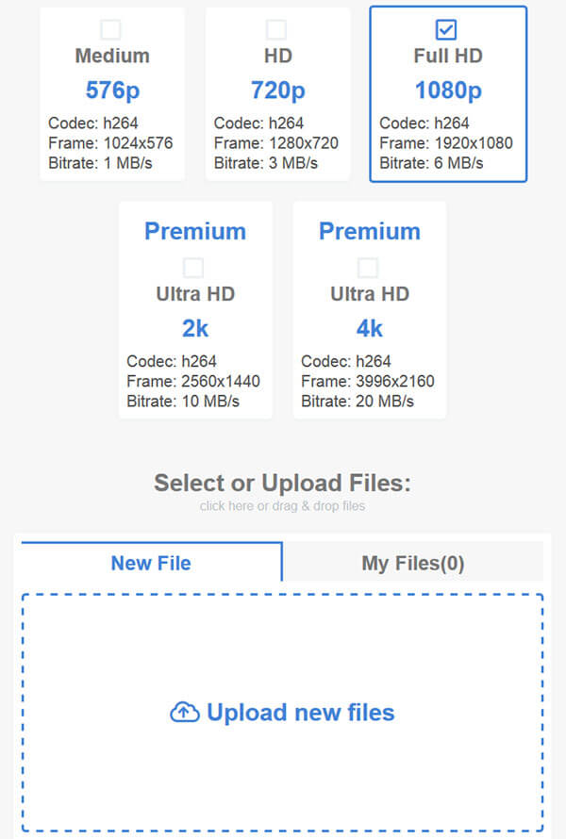Choose the HD 720p preset card
566x839 pixels.
278,94
